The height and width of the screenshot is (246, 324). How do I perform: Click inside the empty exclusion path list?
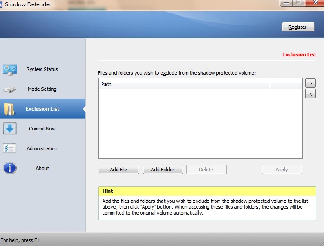200,124
